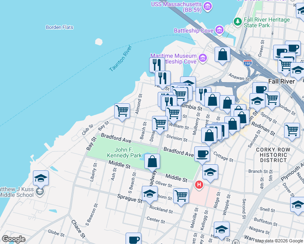The width and height of the screenshot is (304, 244).
Task: Open the Google logo link
Action: click(14, 239)
